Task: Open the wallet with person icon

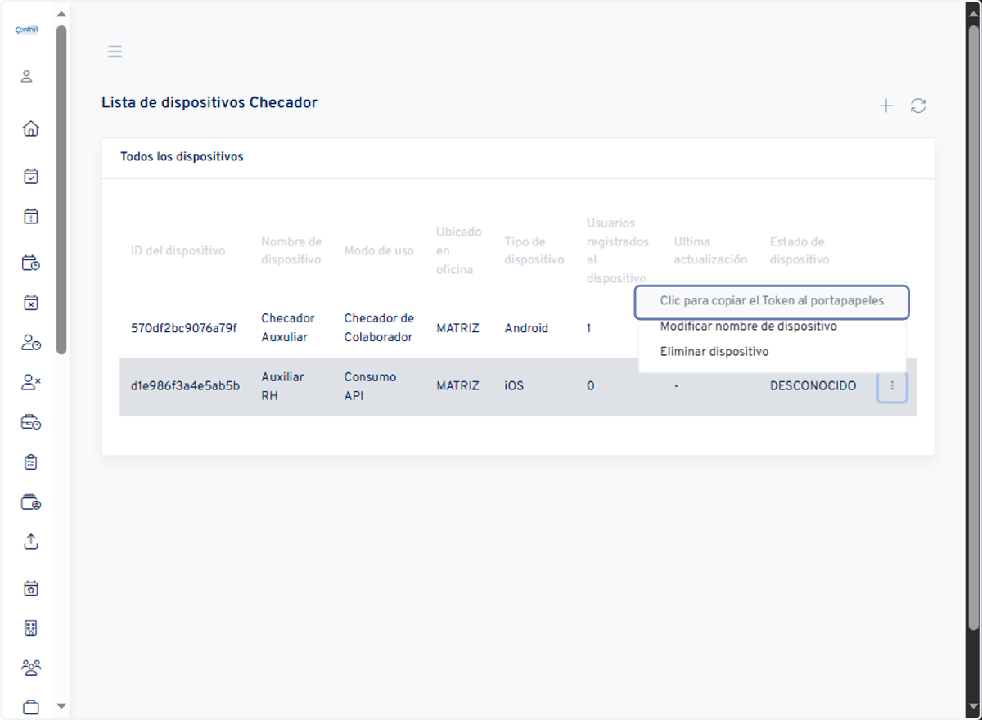Action: click(x=30, y=502)
